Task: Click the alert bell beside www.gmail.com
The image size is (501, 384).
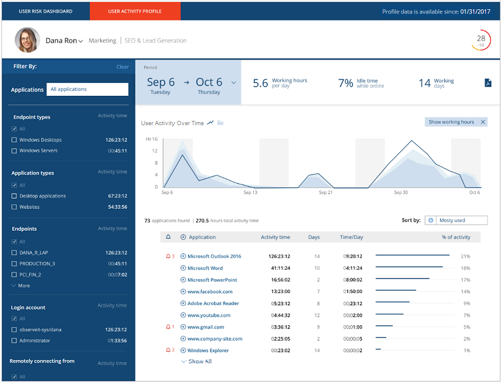Action: pos(168,327)
